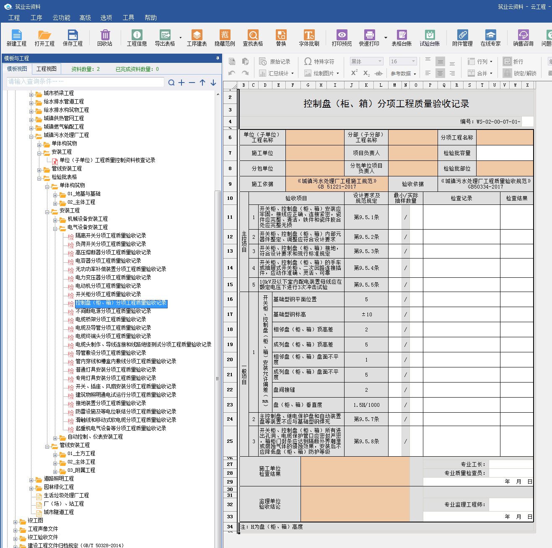This screenshot has height=548, width=552.
Task: Switch to the 模板视图 tab
Action: click(17, 69)
